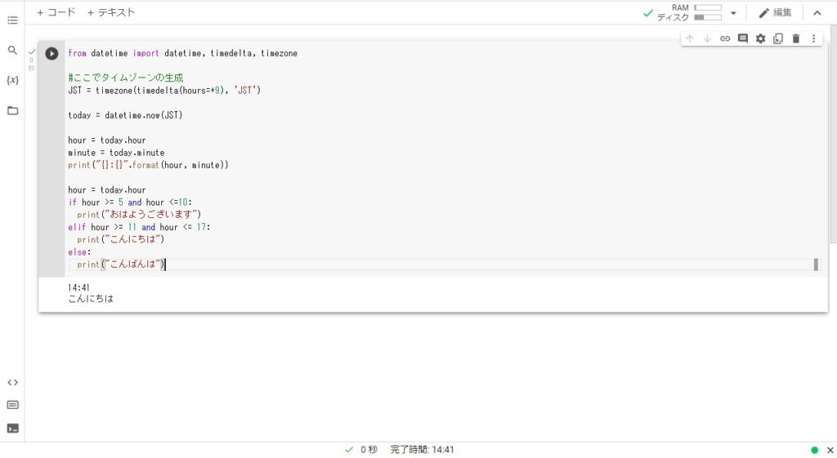Move cell down with arrow icon

coord(707,38)
